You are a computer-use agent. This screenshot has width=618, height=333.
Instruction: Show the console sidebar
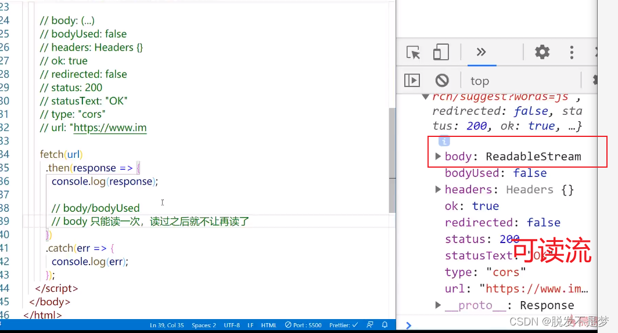point(412,80)
